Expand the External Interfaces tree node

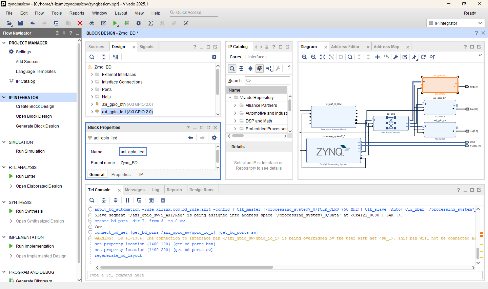click(x=92, y=75)
